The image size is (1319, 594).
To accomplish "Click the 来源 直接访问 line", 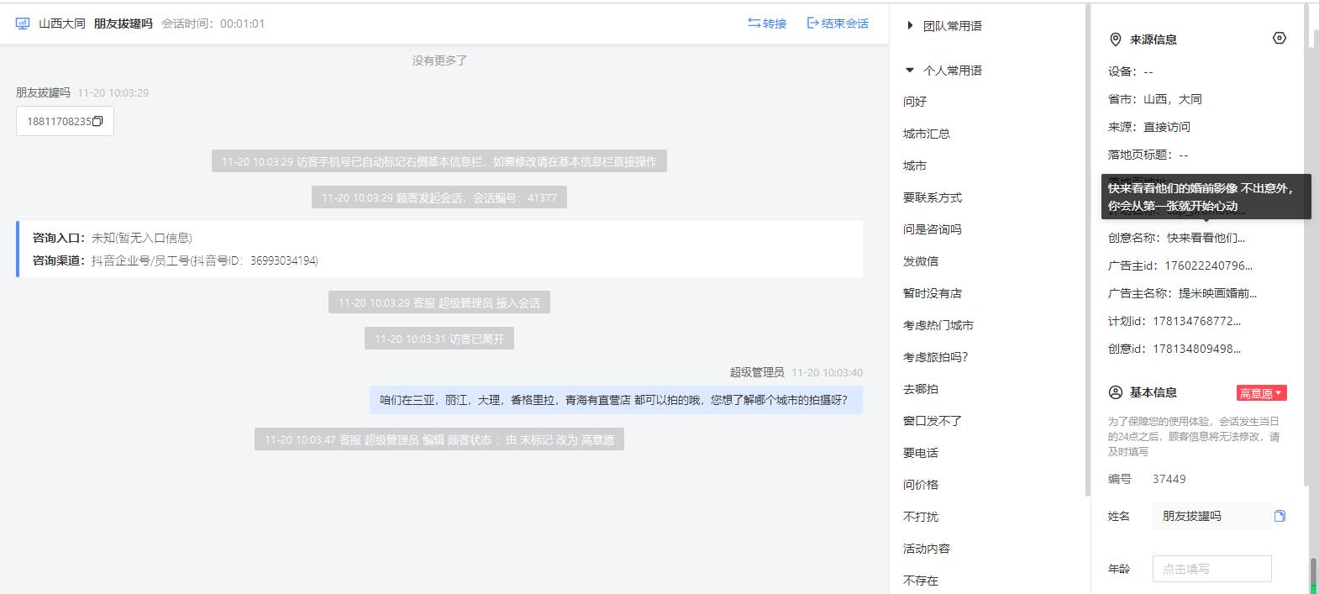I will (1149, 127).
